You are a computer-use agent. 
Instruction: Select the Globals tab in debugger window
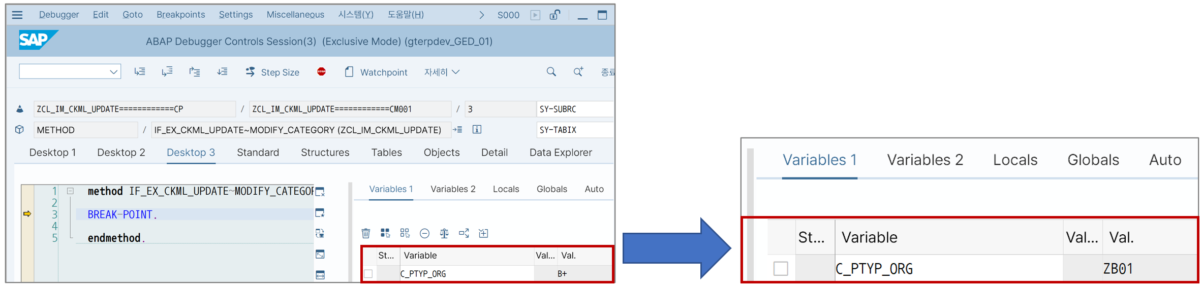552,189
